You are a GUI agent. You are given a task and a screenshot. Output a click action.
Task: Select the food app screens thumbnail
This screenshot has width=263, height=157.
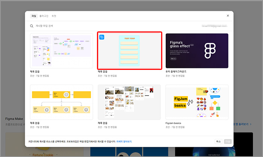(129, 102)
